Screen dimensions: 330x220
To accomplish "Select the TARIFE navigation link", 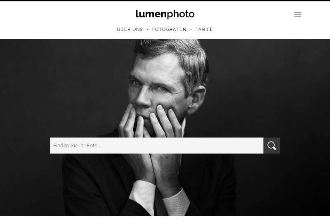I will coord(204,29).
